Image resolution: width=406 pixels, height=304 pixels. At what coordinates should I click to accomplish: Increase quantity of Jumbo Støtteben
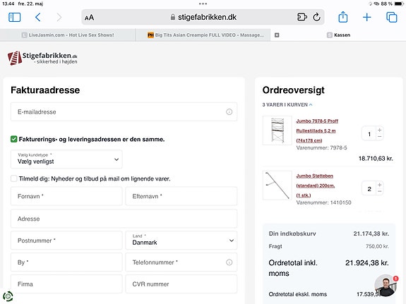pos(380,185)
